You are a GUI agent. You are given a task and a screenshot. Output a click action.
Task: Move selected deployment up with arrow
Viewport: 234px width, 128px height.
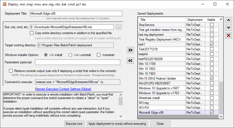[x=228, y=20]
